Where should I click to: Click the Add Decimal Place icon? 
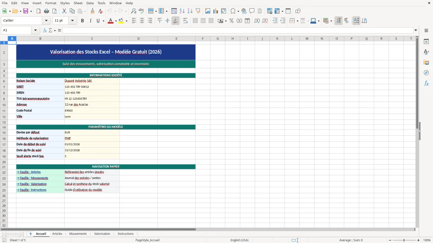[257, 21]
